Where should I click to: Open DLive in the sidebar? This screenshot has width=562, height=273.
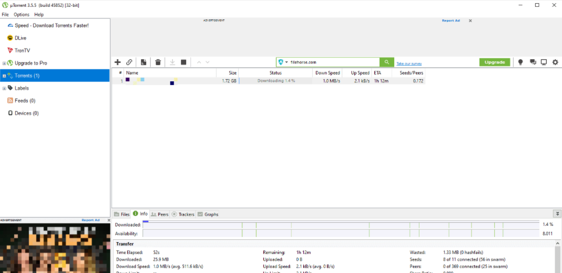(x=21, y=38)
